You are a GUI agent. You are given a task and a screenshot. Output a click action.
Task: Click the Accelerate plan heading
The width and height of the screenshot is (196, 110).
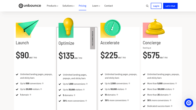click(x=110, y=43)
